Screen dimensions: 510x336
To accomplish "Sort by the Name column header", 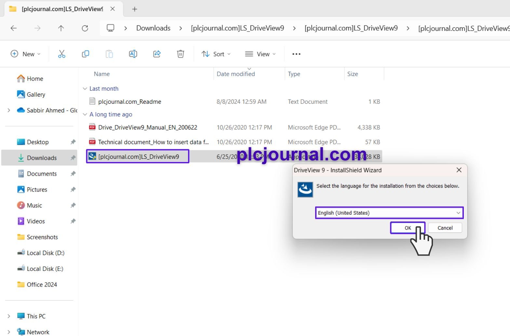I will tap(101, 74).
